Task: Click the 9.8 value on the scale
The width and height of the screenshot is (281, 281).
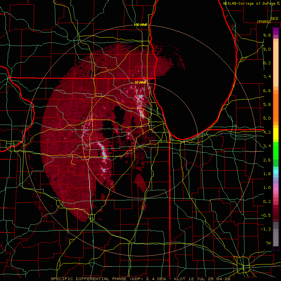Action: [x=267, y=35]
